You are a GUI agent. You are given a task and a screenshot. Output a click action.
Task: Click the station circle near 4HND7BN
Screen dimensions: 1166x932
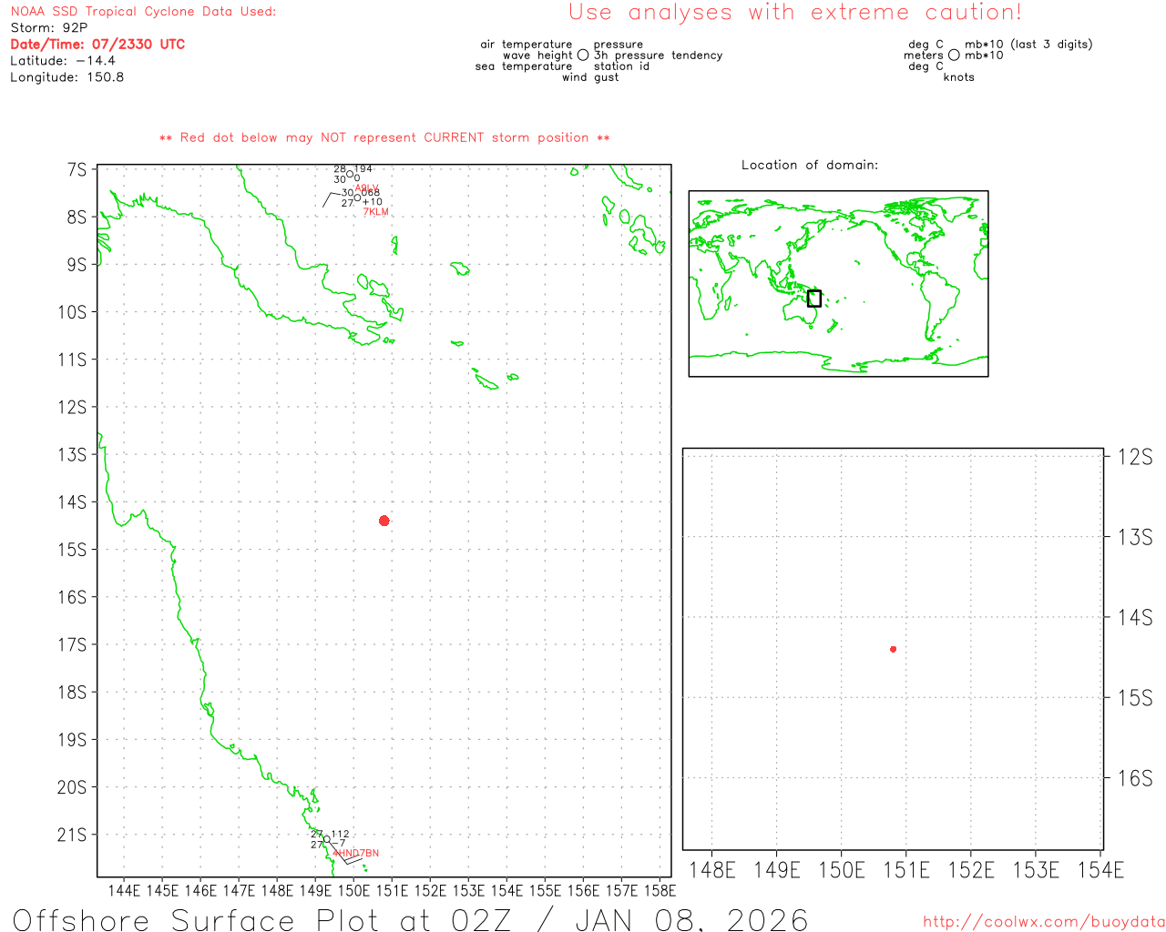pos(326,839)
